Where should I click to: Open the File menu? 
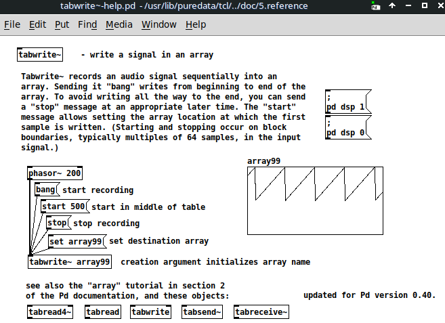12,24
